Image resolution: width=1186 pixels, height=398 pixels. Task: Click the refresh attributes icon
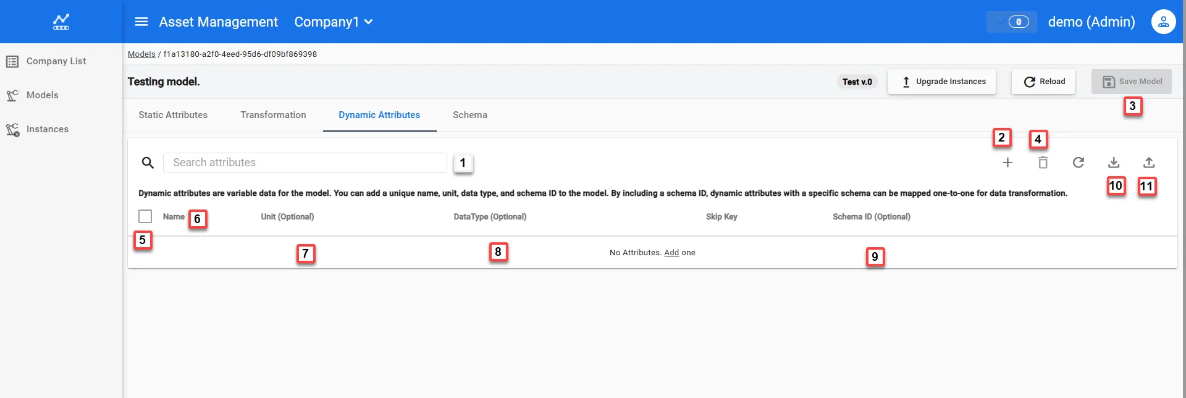coord(1079,163)
